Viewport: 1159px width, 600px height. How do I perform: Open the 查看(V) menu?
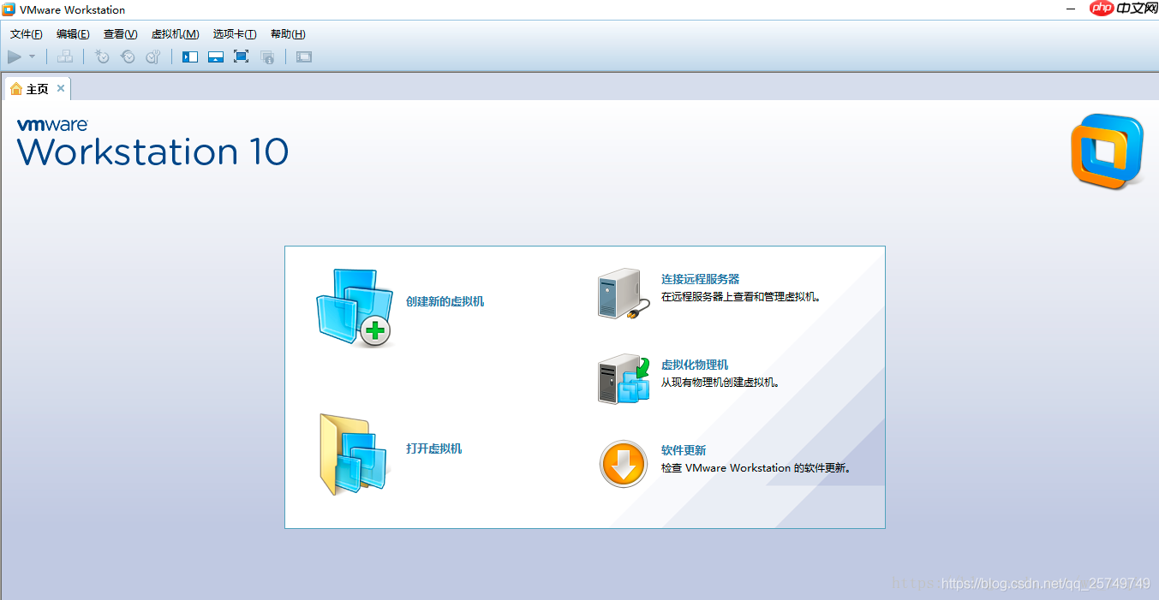click(120, 34)
